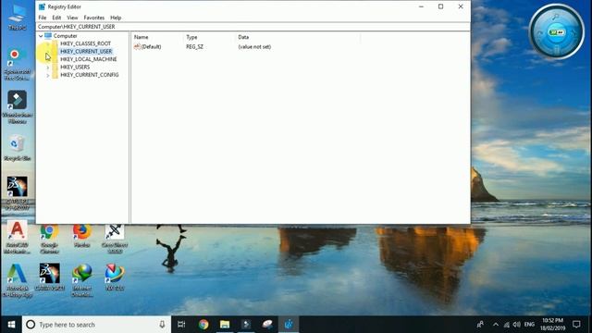592x333 pixels.
Task: Click the HKEY_USERS folder icon
Action: click(x=55, y=68)
